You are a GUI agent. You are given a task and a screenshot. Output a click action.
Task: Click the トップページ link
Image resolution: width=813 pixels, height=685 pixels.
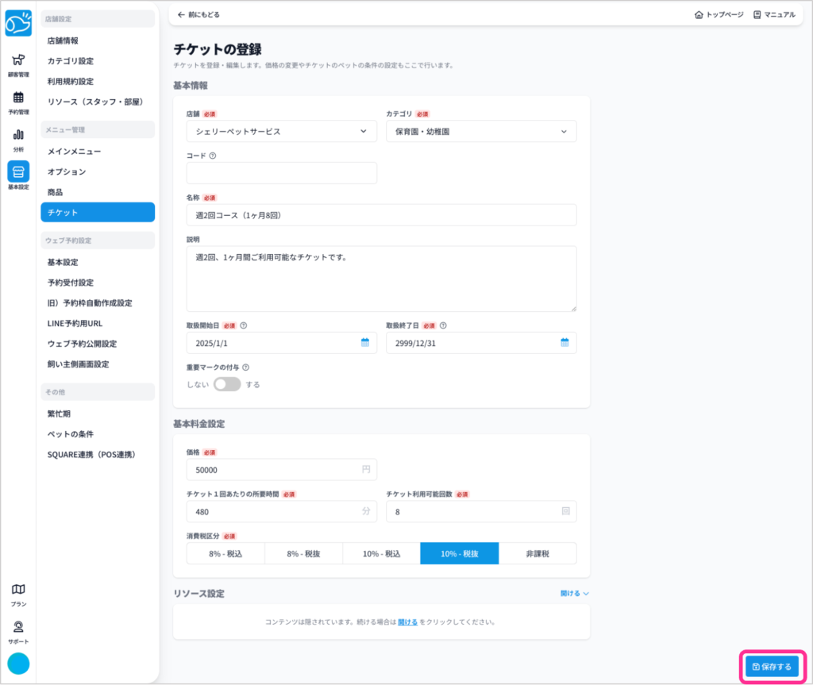click(x=719, y=14)
